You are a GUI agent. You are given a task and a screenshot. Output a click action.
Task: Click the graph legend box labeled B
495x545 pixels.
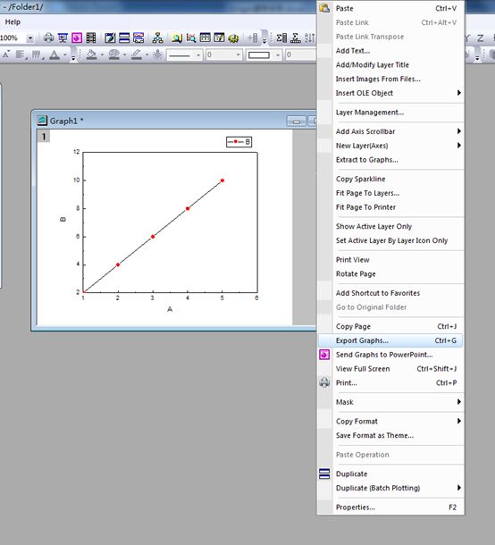click(x=239, y=141)
